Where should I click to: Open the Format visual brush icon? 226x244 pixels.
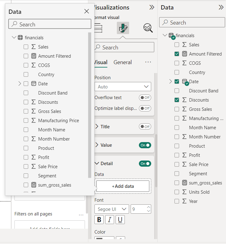coord(123,28)
